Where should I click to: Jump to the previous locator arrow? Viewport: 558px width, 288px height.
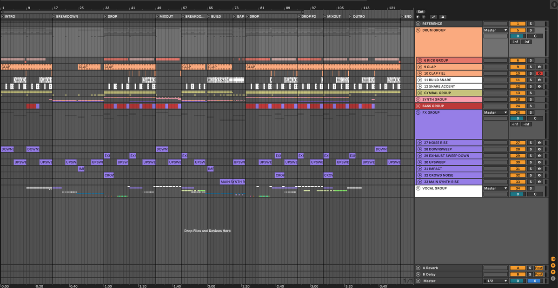pos(418,17)
